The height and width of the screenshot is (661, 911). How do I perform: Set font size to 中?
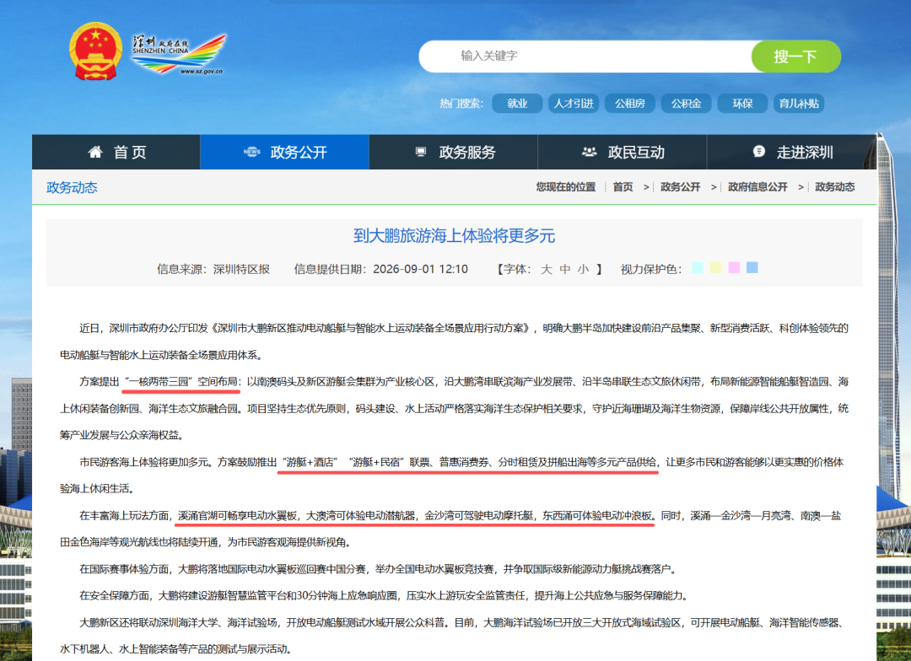pos(564,269)
